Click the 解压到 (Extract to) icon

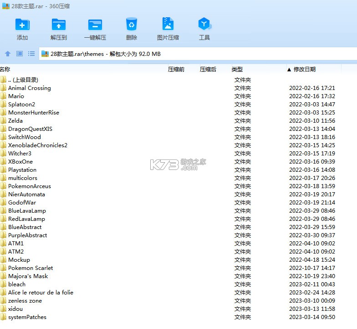point(58,25)
